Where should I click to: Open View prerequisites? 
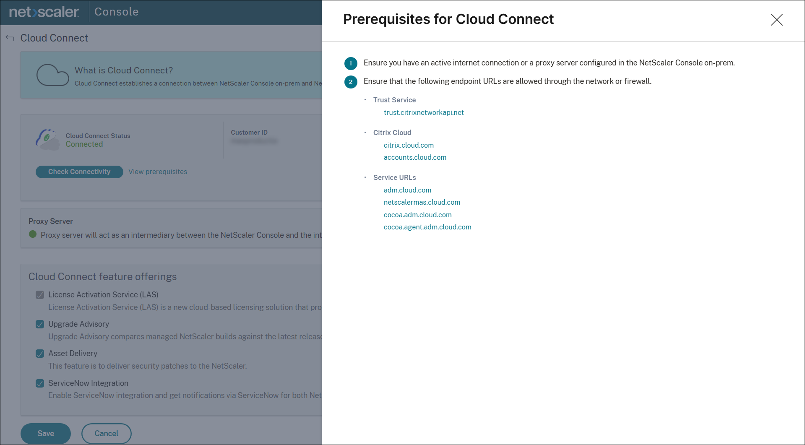point(157,172)
